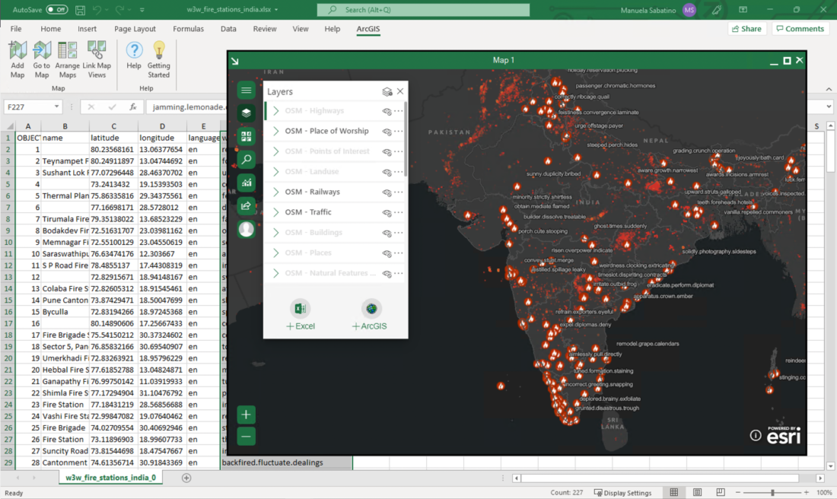Click the map info icon beside esri logo
The height and width of the screenshot is (499, 837).
click(756, 436)
